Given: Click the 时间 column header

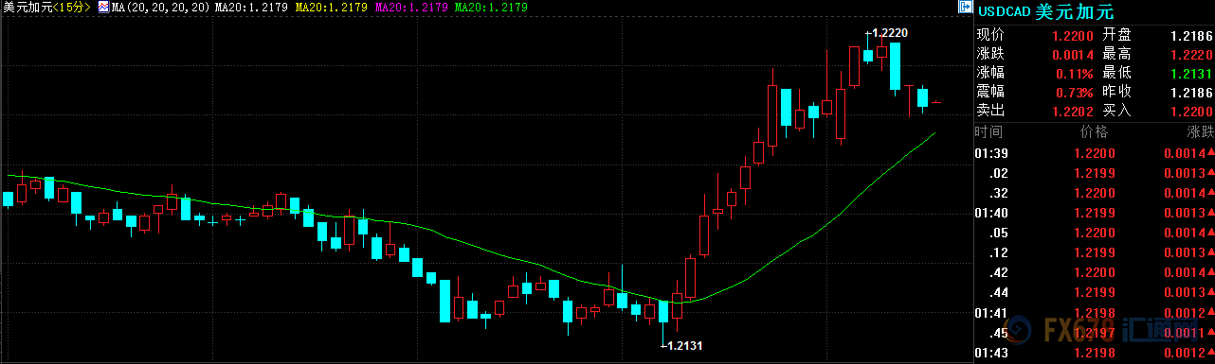Looking at the screenshot, I should click(988, 132).
